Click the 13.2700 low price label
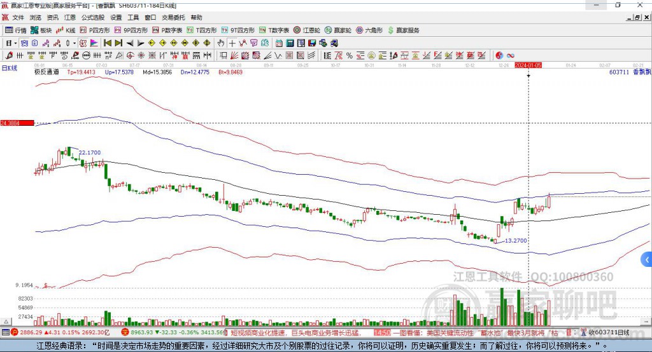The height and width of the screenshot is (352, 652). point(516,240)
